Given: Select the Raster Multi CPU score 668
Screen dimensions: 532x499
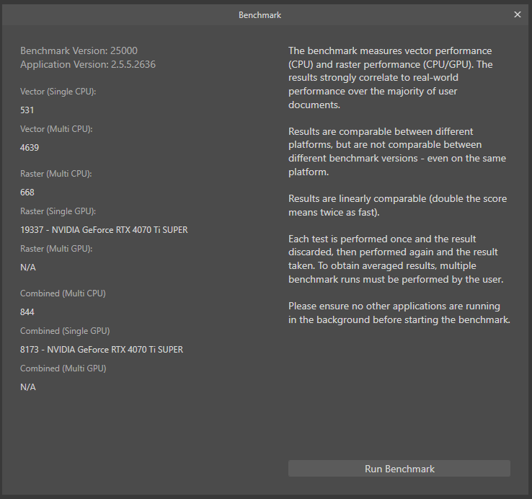Looking at the screenshot, I should (27, 193).
